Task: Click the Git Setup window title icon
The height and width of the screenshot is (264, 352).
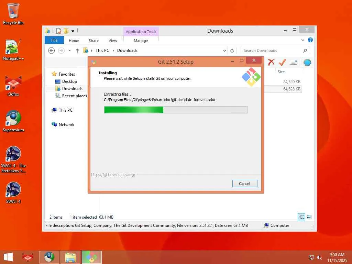Action: [94, 62]
